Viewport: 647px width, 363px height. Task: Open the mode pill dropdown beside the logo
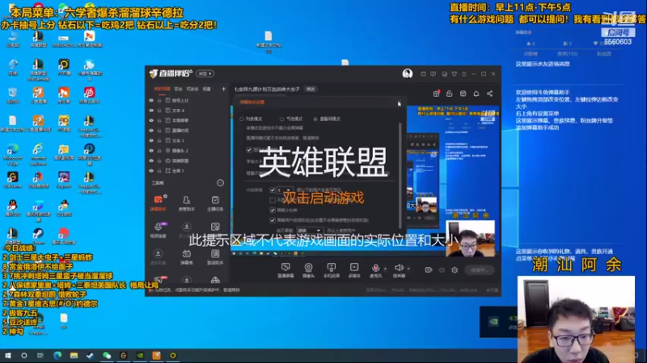[x=205, y=73]
